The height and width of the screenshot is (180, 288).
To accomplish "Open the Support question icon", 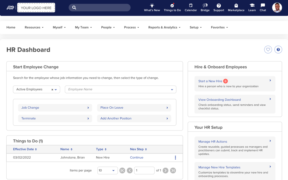I will click(x=219, y=5).
